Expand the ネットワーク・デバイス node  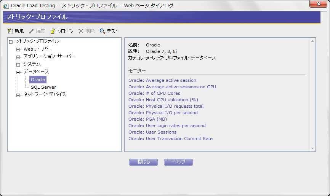pyautogui.click(x=18, y=95)
